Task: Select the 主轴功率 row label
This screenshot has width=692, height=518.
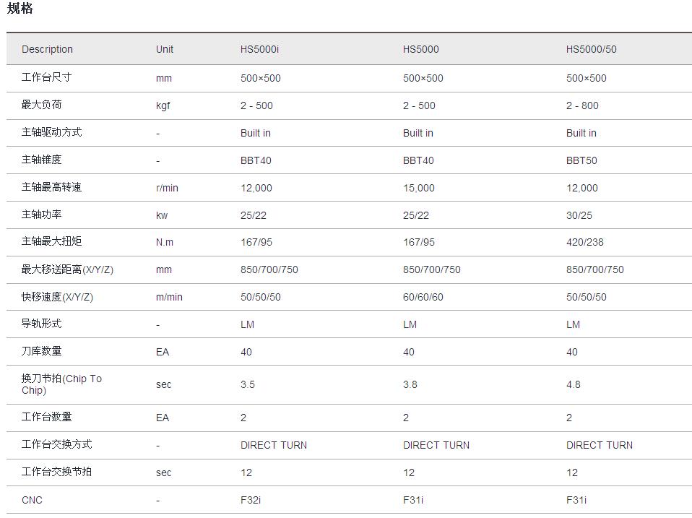Action: click(42, 215)
